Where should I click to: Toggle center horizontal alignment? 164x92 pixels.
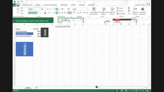click(x=57, y=13)
